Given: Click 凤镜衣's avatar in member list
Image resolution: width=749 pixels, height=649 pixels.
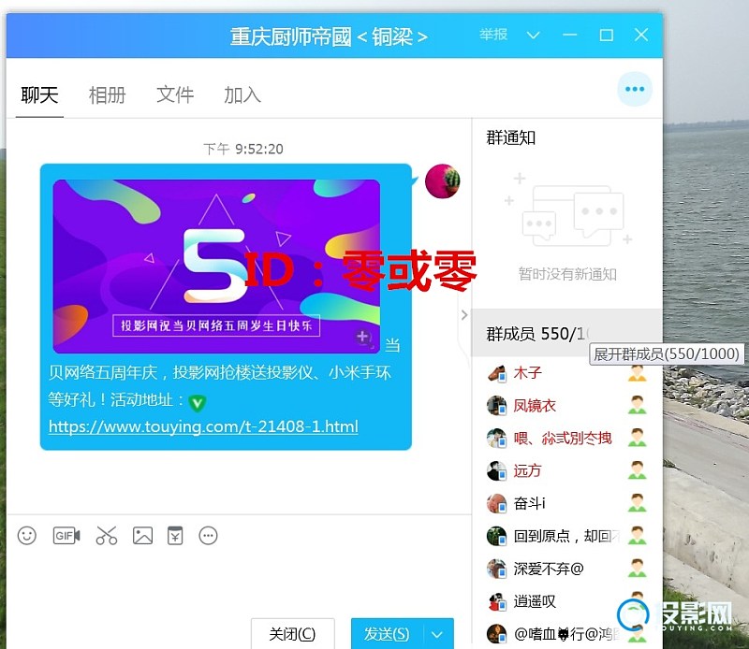Looking at the screenshot, I should pos(496,406).
